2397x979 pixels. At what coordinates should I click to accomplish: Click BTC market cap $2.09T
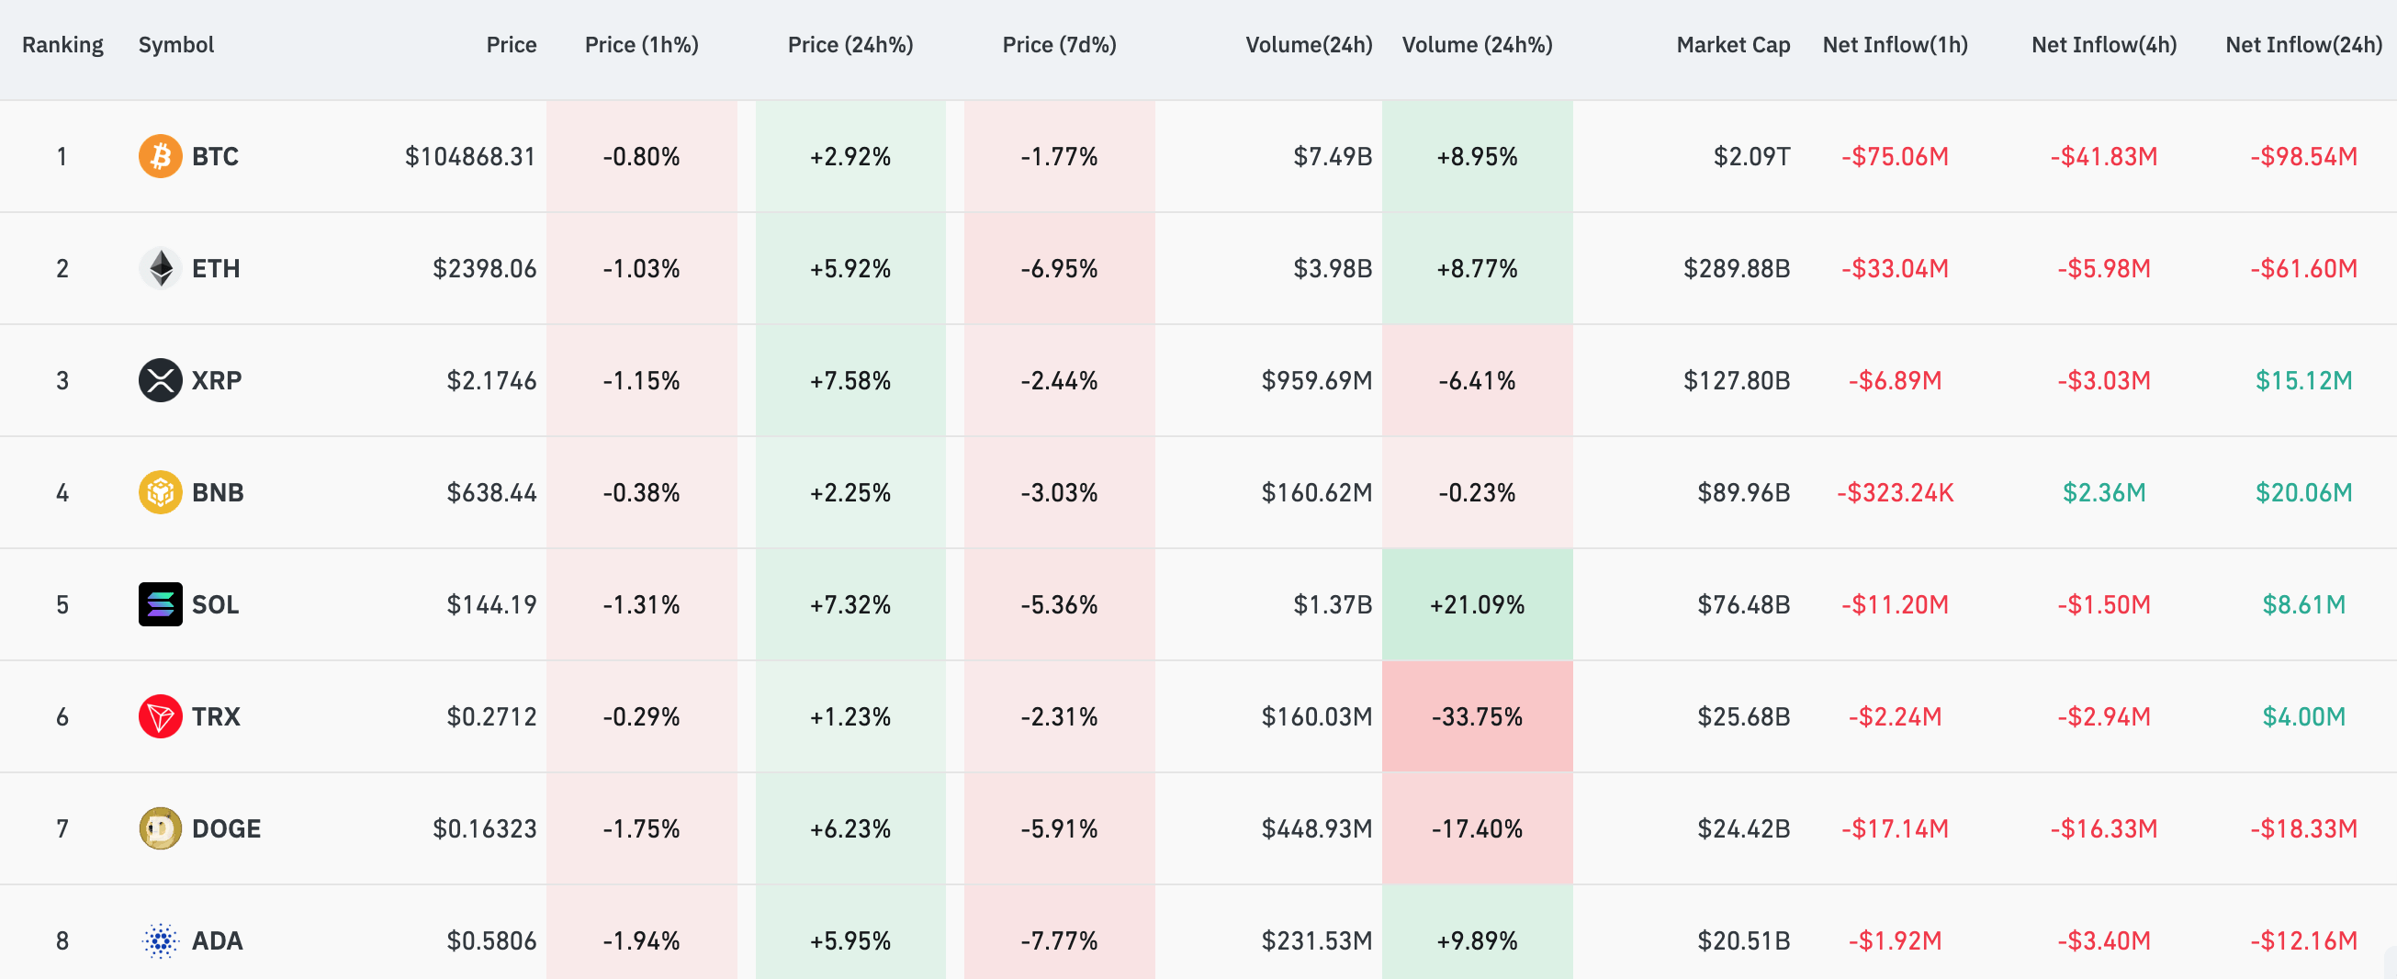tap(1751, 156)
